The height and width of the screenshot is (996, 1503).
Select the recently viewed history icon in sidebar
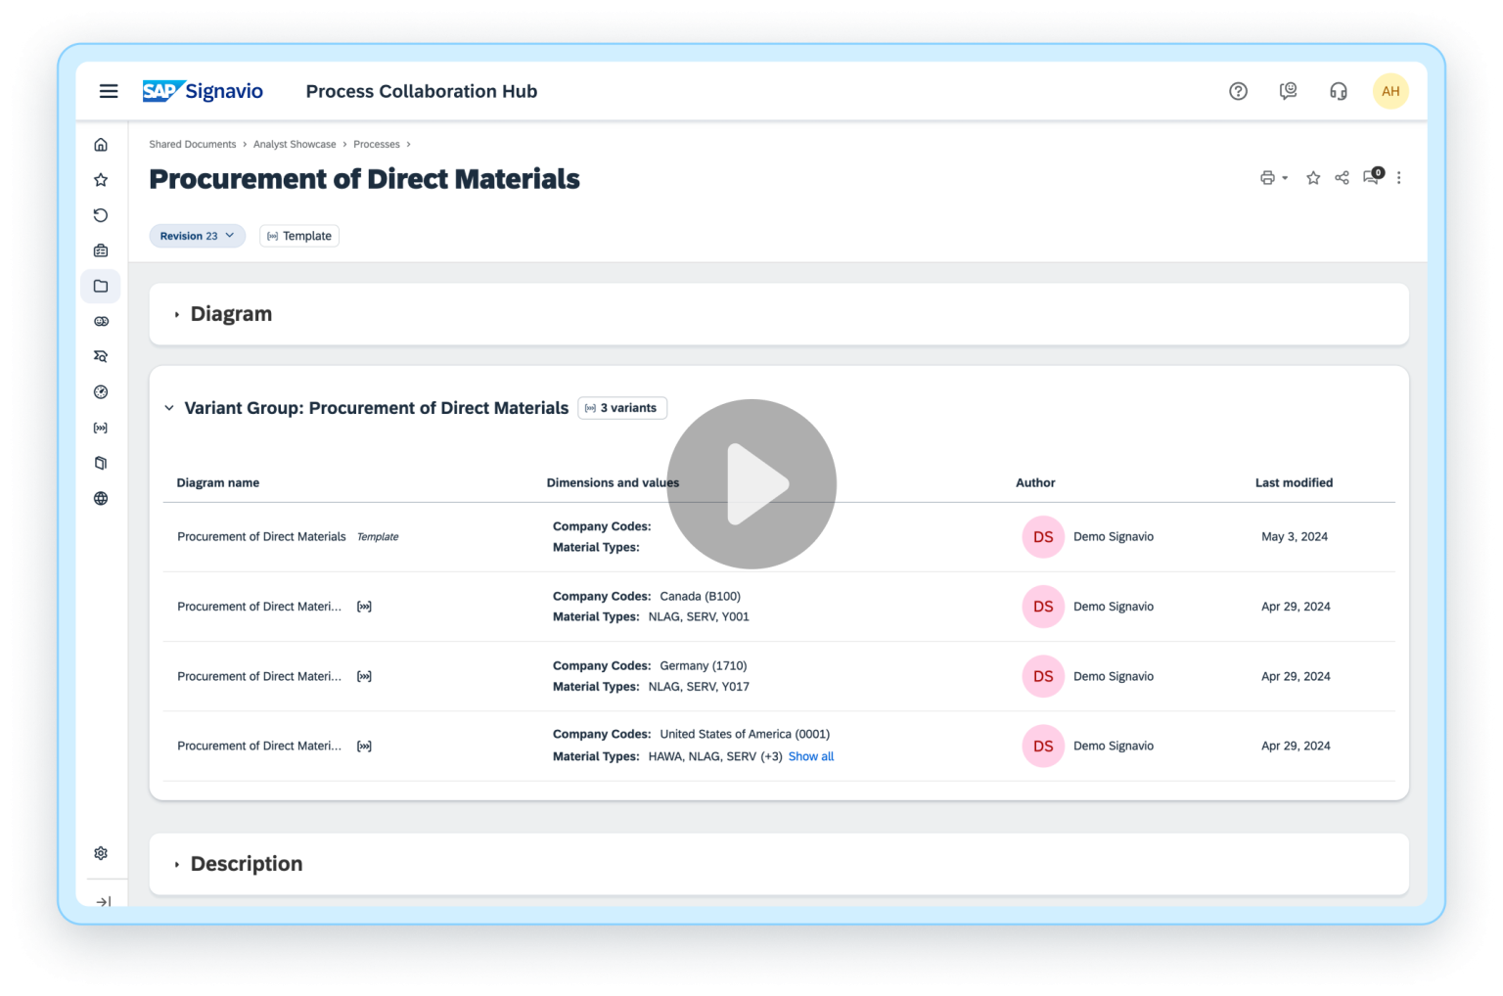(101, 215)
